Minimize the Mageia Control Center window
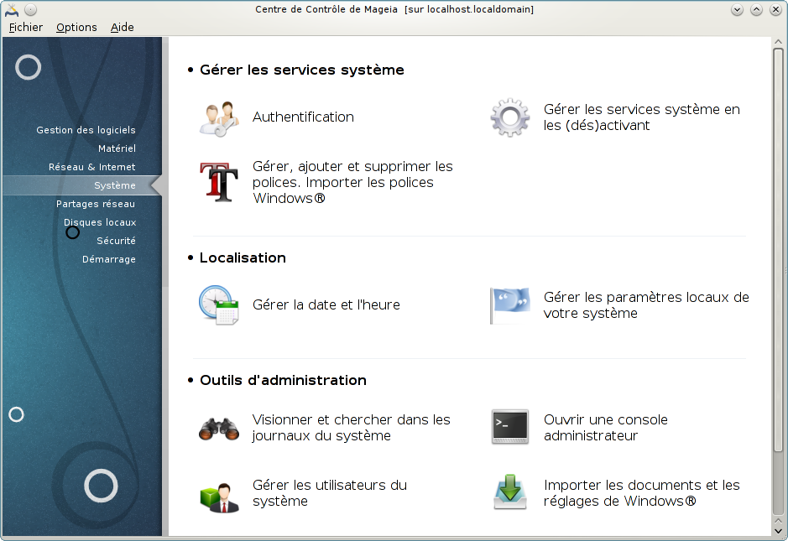 pos(738,9)
